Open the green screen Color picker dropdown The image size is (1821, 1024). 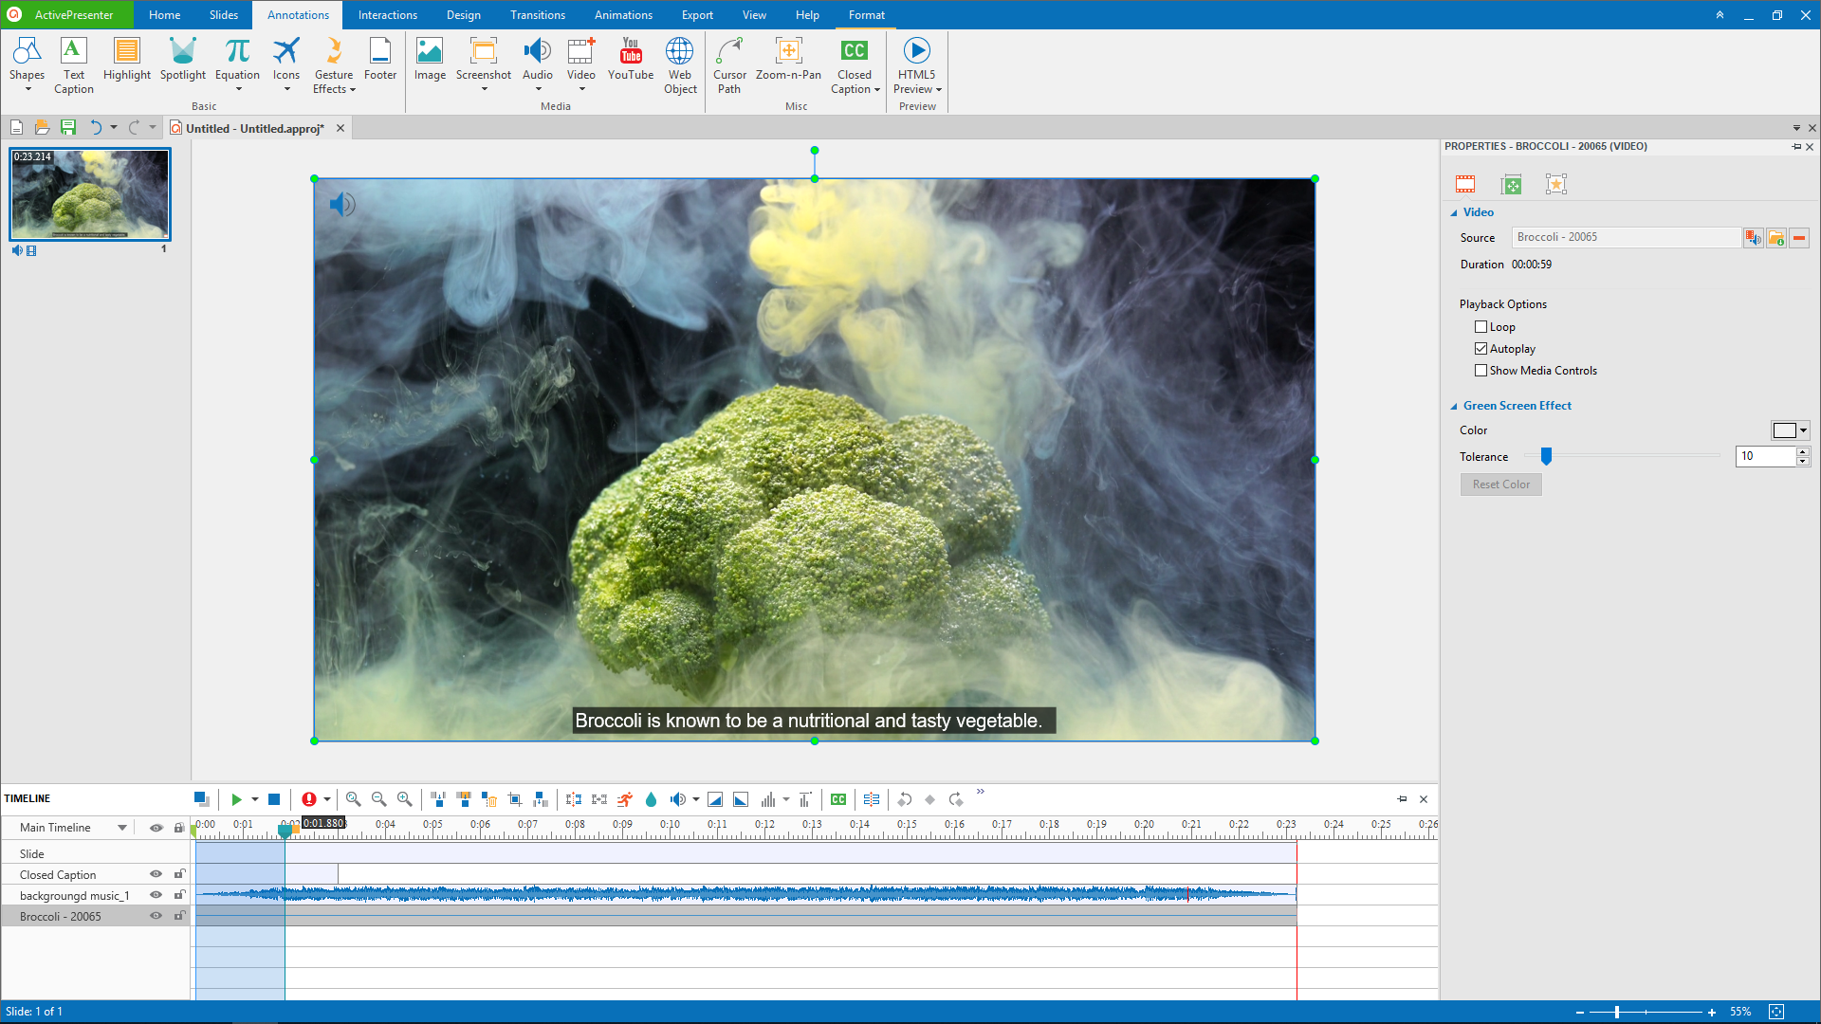tap(1801, 430)
